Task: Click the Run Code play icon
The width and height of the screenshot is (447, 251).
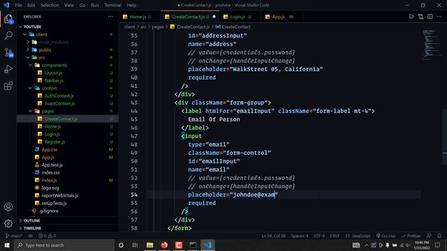Action: (411, 17)
